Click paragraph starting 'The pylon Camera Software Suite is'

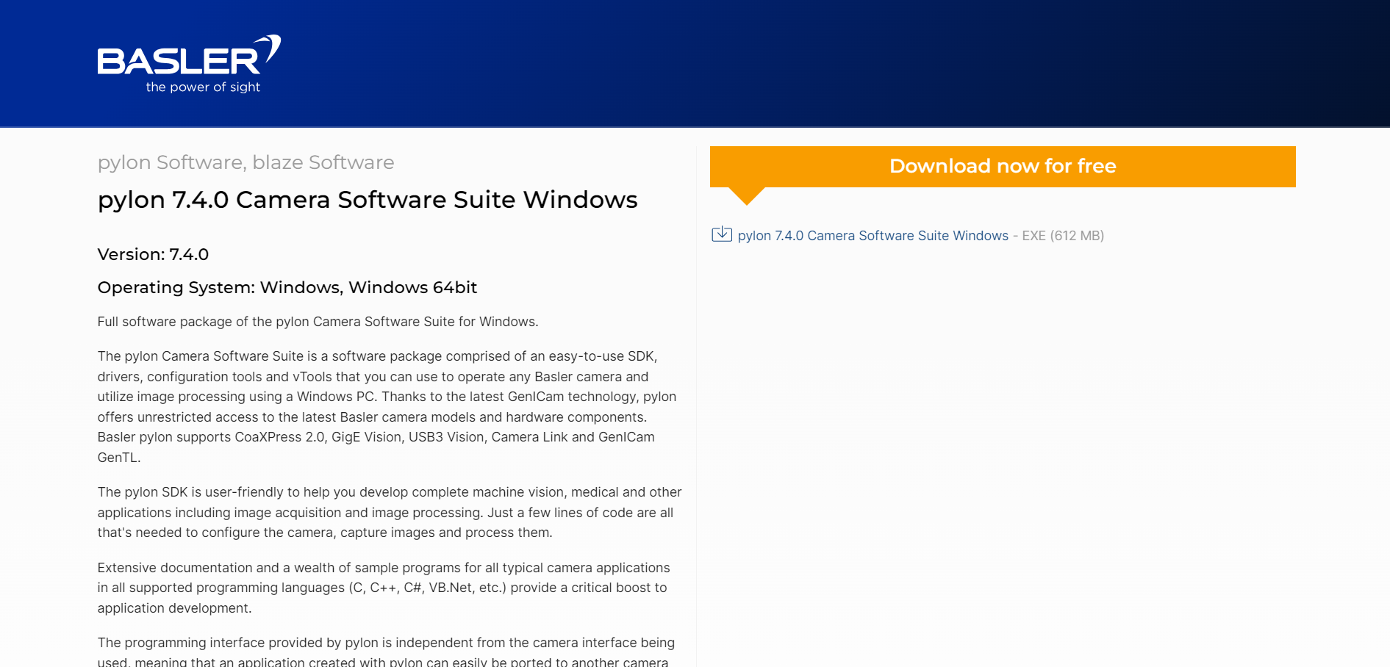click(387, 406)
